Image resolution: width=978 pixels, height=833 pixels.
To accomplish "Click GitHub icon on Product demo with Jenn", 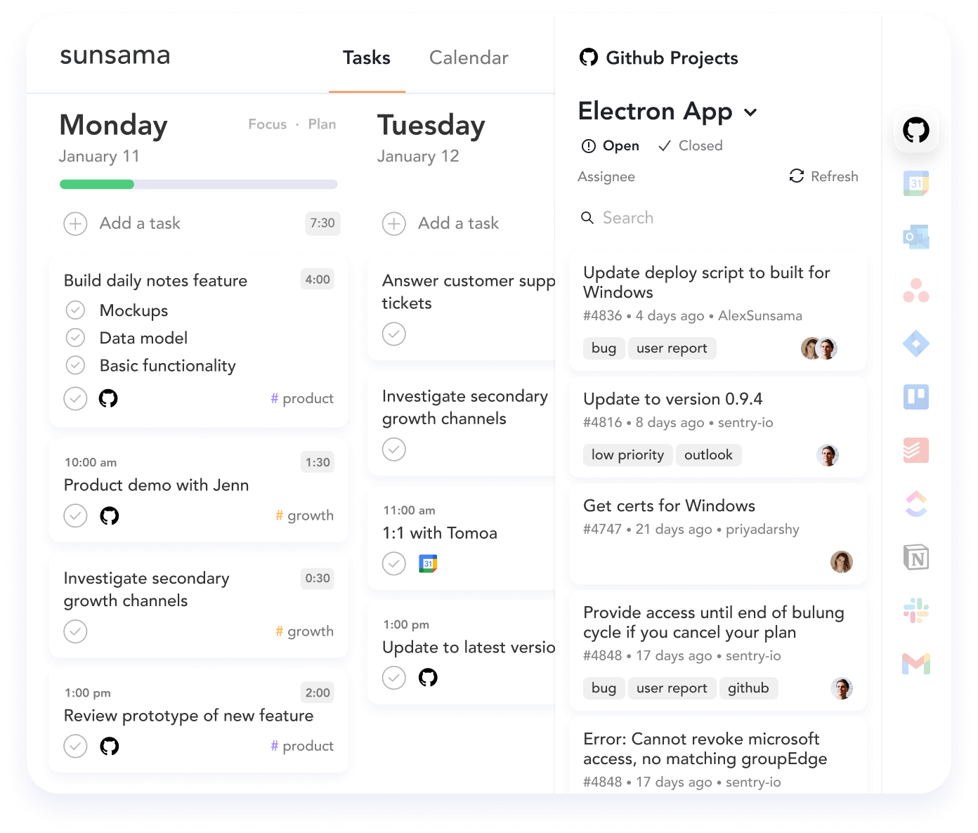I will [x=109, y=516].
